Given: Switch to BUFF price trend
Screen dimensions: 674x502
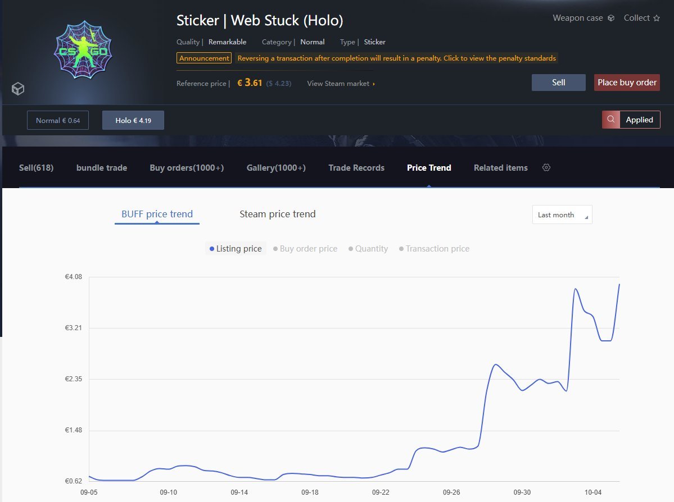Looking at the screenshot, I should click(157, 214).
